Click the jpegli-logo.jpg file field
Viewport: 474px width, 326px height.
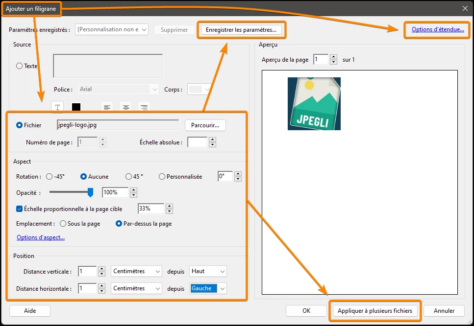118,125
